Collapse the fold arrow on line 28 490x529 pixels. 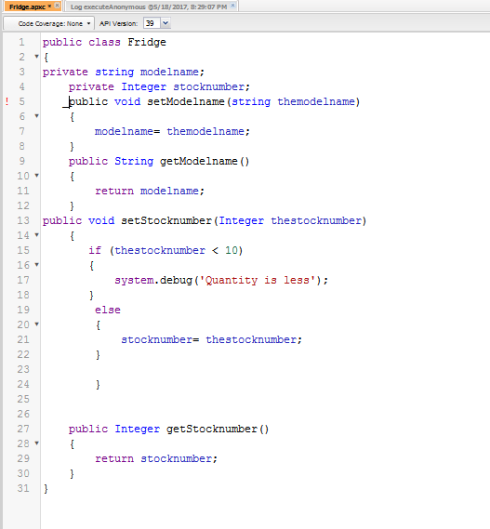coord(37,443)
